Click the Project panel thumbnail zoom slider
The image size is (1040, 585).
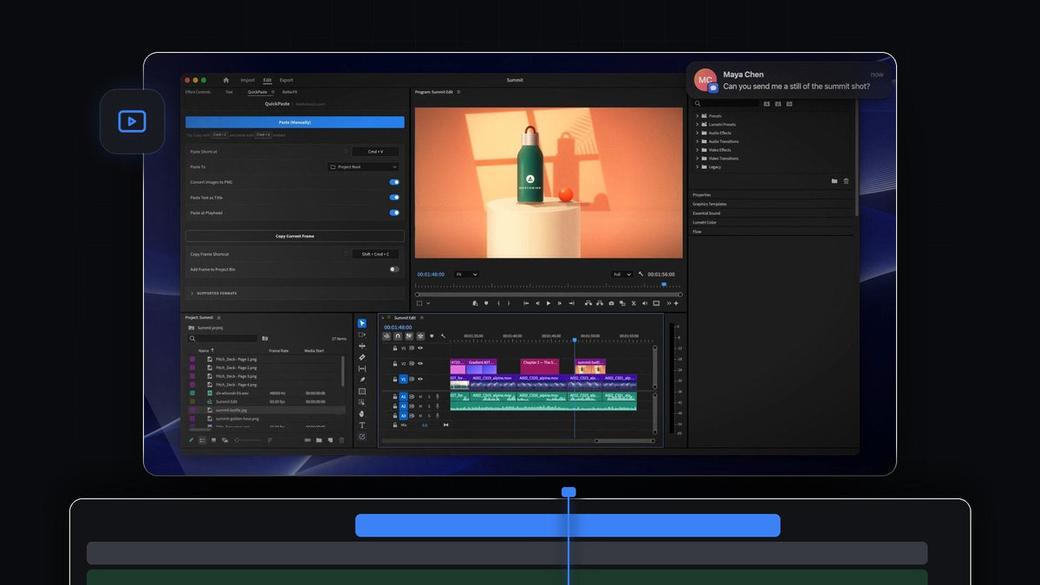click(x=249, y=440)
